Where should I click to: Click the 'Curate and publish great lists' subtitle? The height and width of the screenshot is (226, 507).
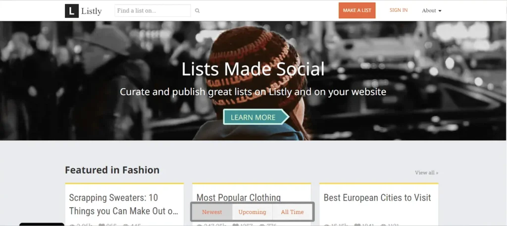tap(253, 92)
